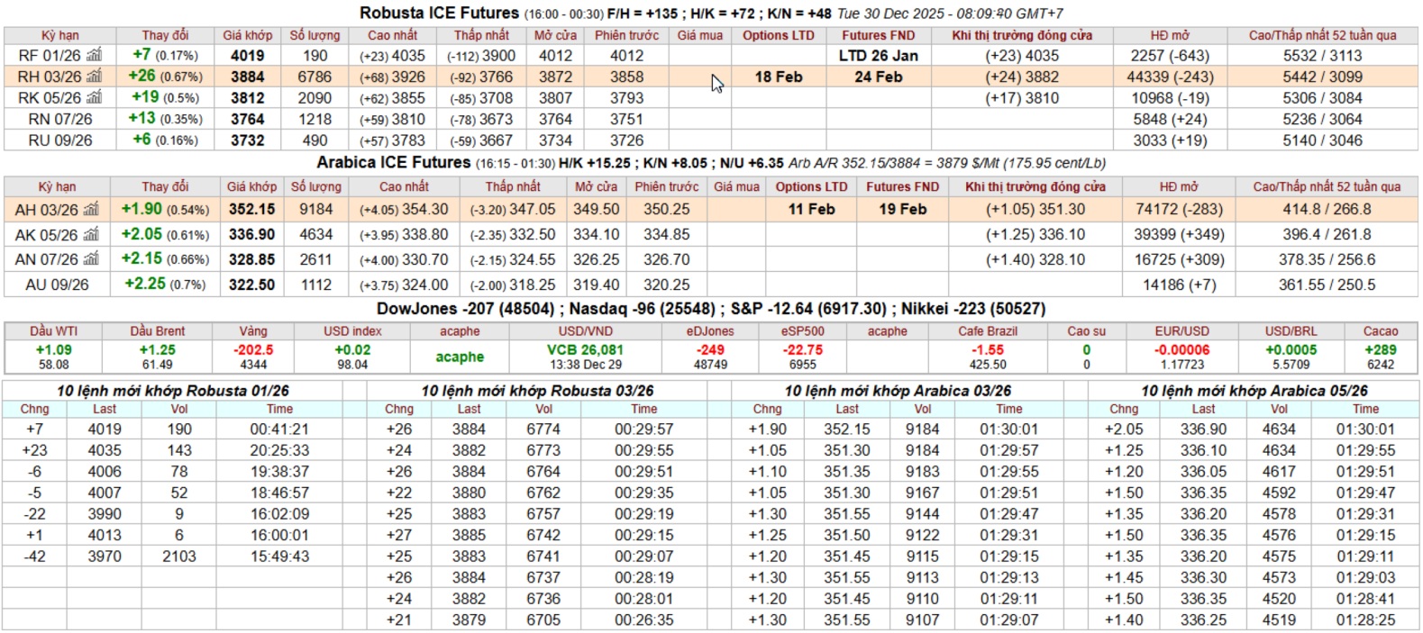The width and height of the screenshot is (1423, 633).
Task: Click the Futures FND header in Arabica table
Action: (902, 187)
